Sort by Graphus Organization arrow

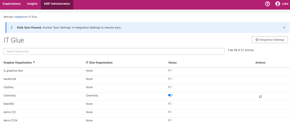click(x=34, y=63)
